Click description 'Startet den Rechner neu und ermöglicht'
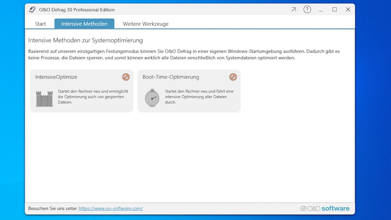 [x=93, y=91]
